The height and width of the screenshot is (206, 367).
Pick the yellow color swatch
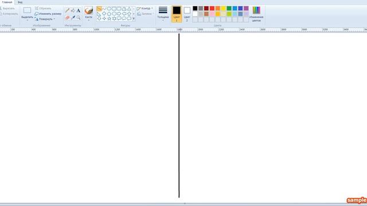[223, 9]
